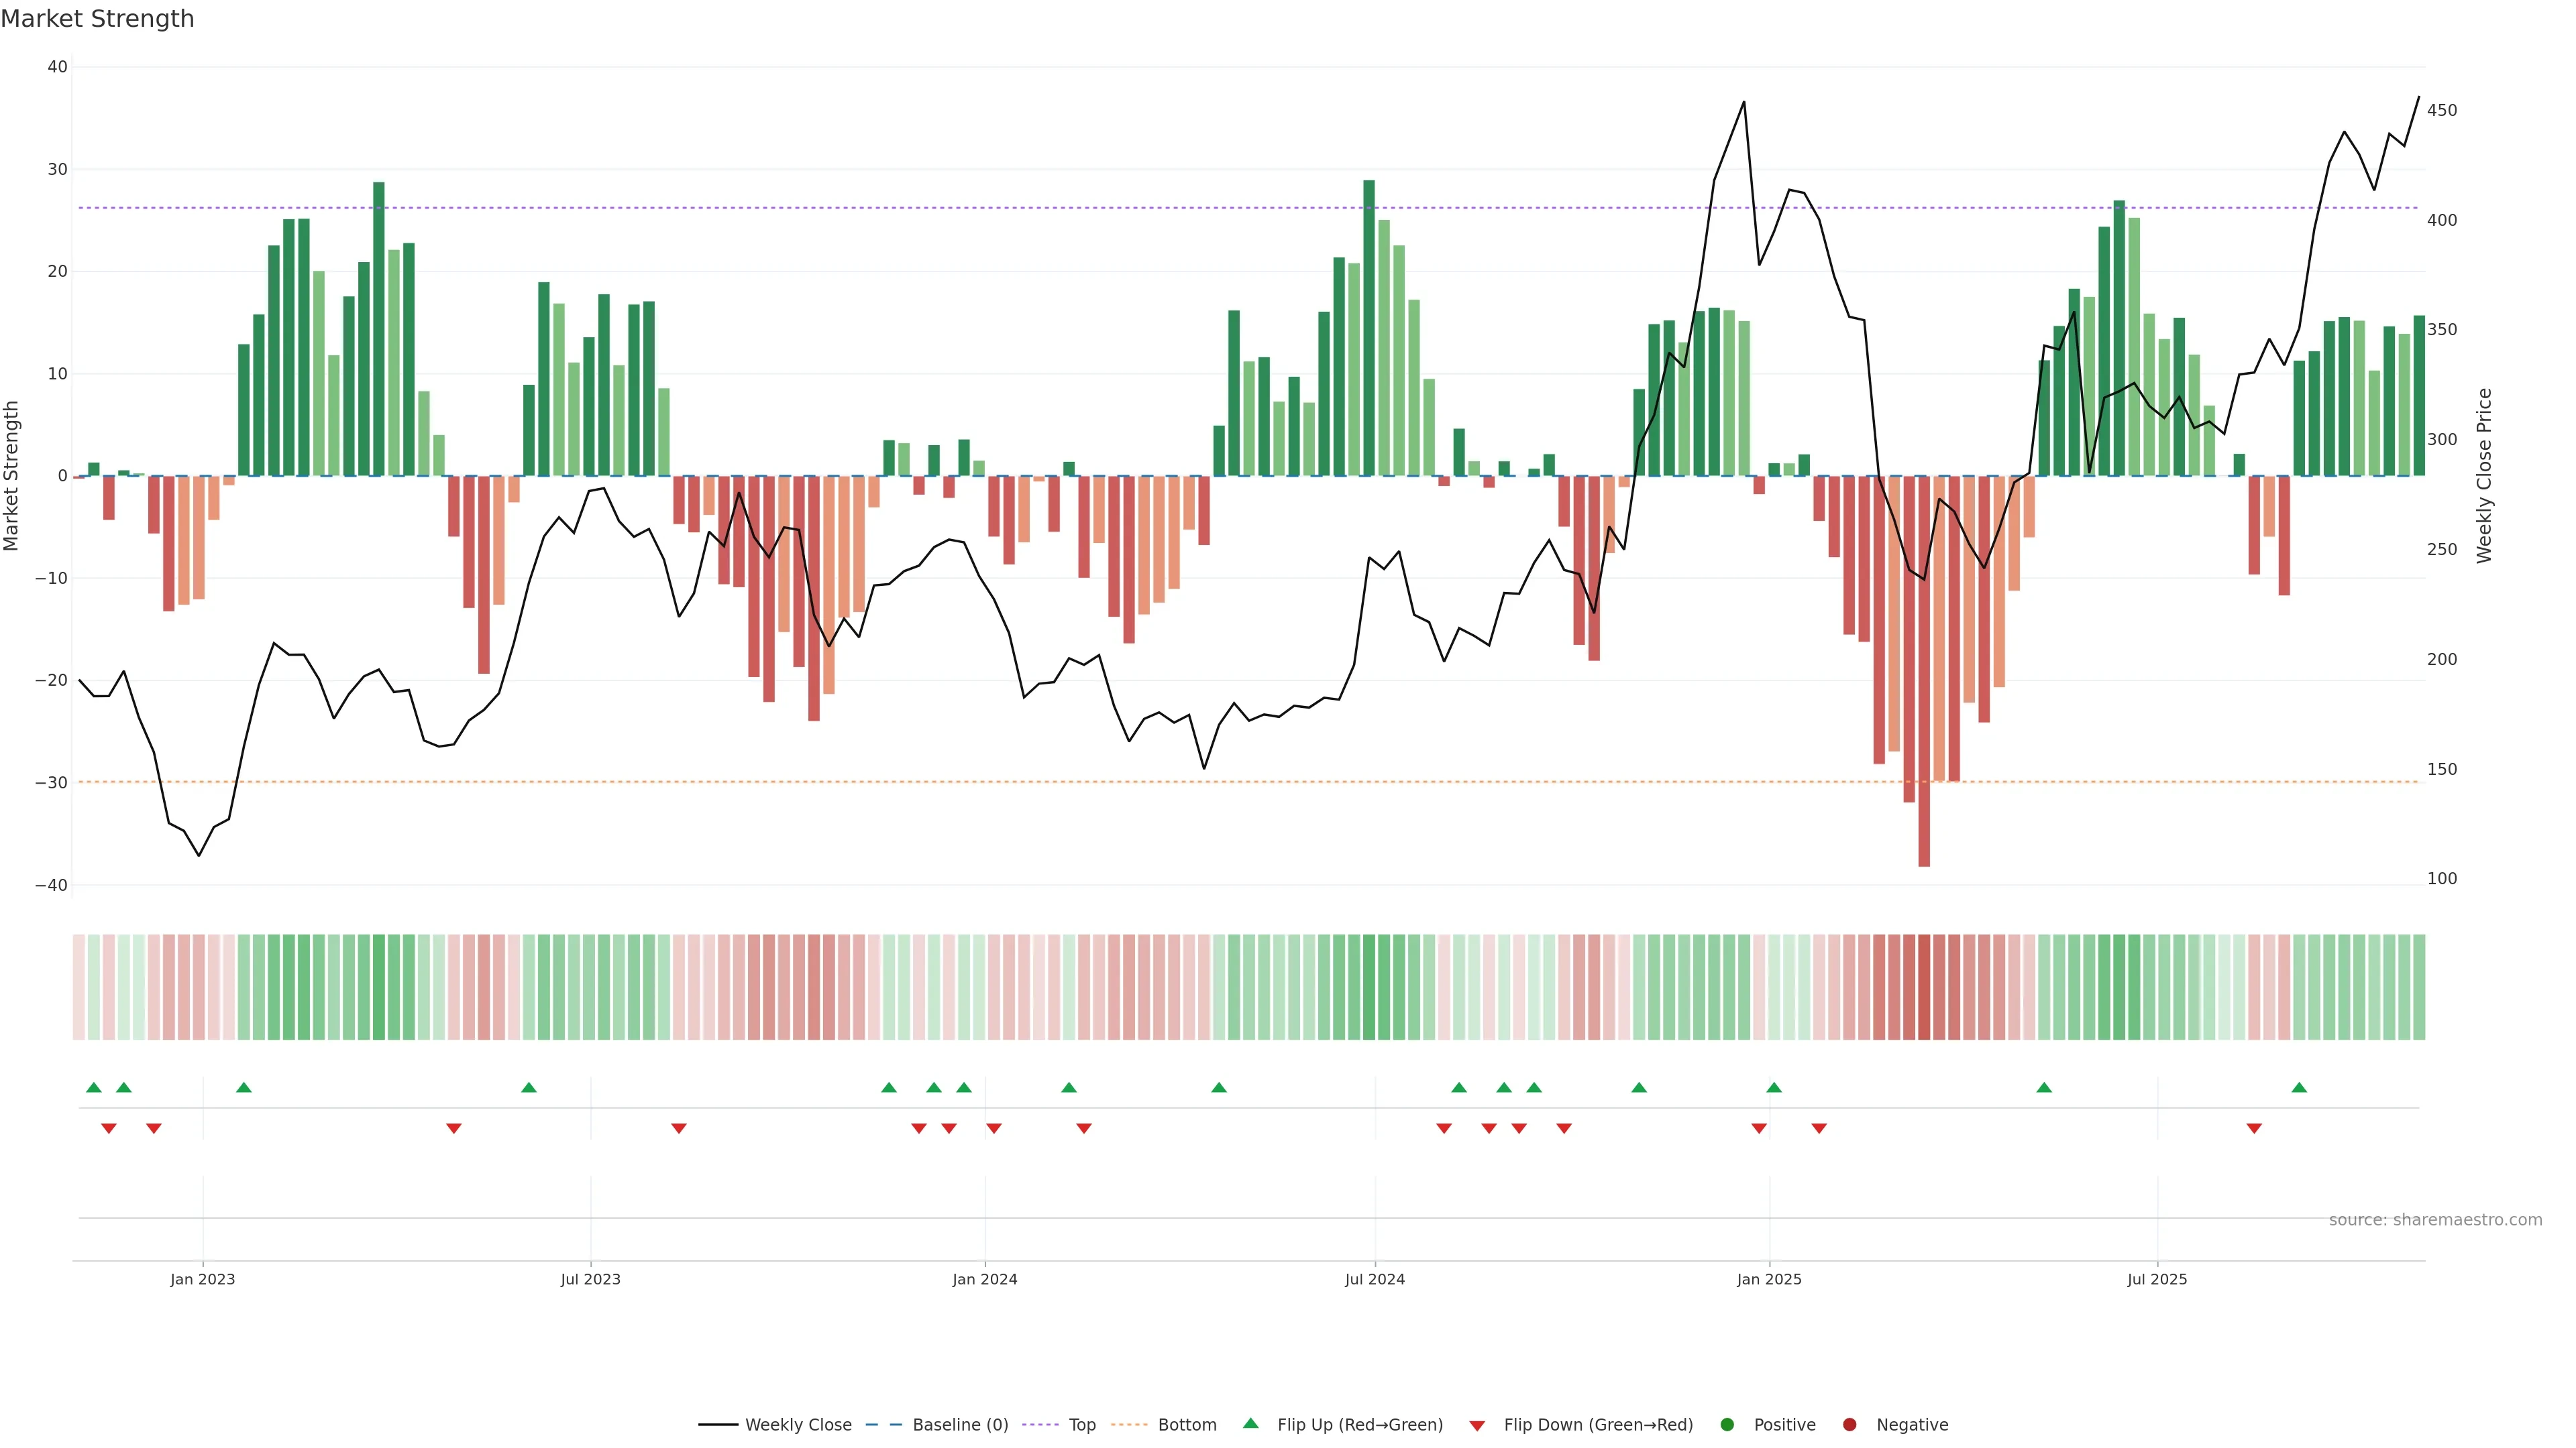The width and height of the screenshot is (2576, 1448).
Task: Click the darkest red heatmap strip cell
Action: coord(1924,987)
